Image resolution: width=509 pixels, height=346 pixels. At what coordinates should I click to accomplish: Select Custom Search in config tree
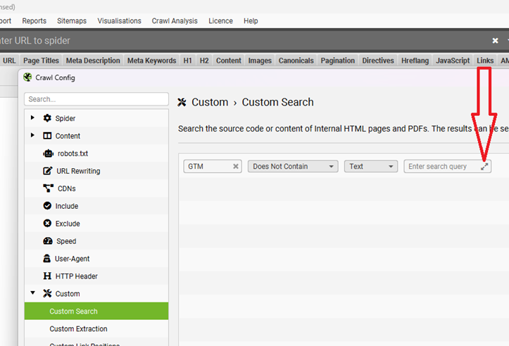pos(96,311)
